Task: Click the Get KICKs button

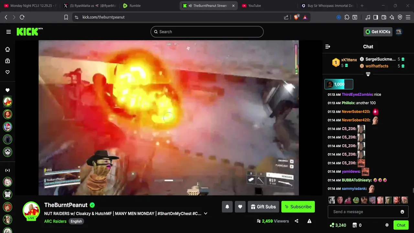Action: click(x=378, y=32)
